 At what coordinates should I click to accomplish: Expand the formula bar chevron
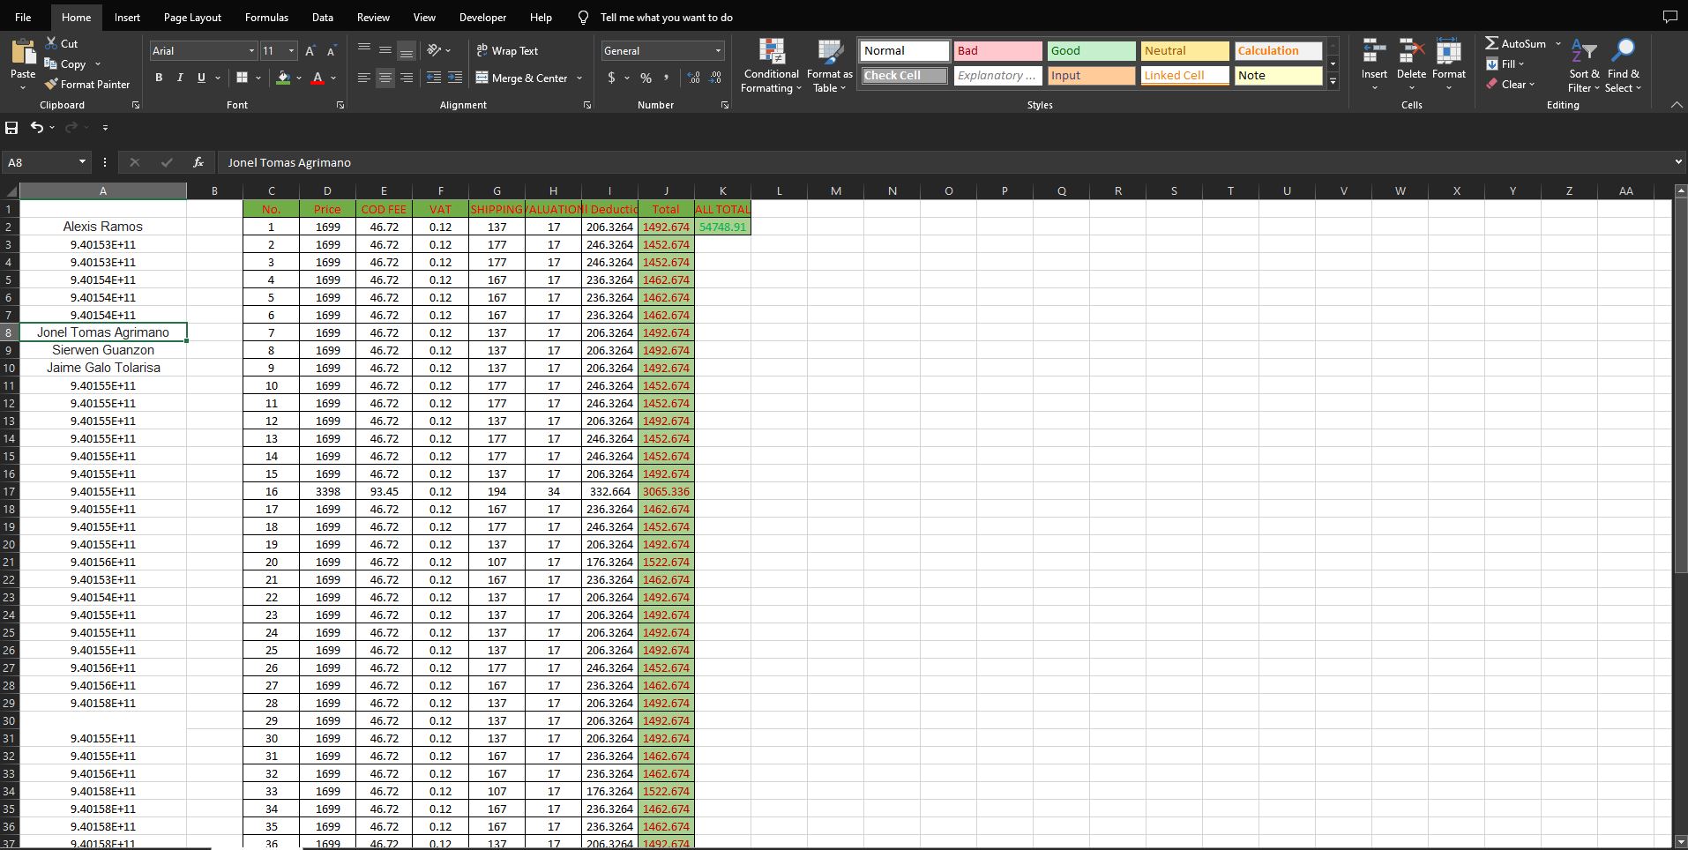[x=1677, y=162]
